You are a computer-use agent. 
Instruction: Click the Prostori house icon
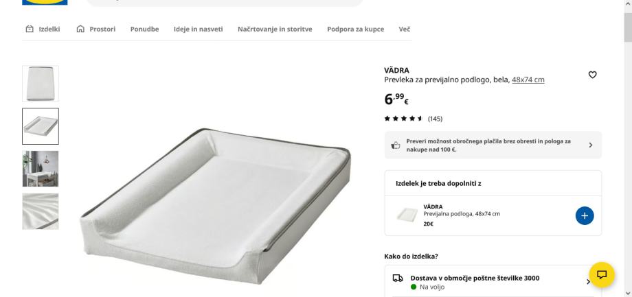(x=80, y=29)
